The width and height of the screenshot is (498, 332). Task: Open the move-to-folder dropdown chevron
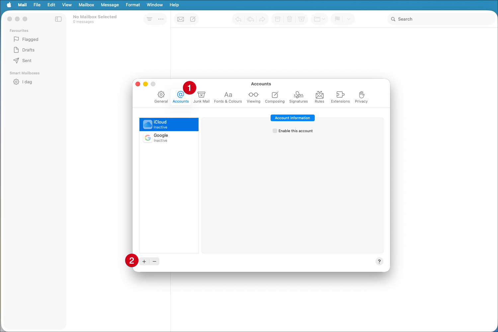(323, 19)
